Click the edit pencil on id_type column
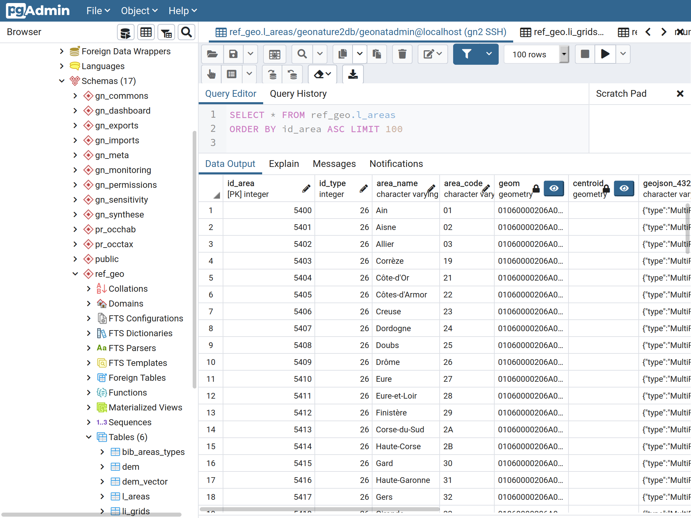This screenshot has width=691, height=518. tap(363, 189)
